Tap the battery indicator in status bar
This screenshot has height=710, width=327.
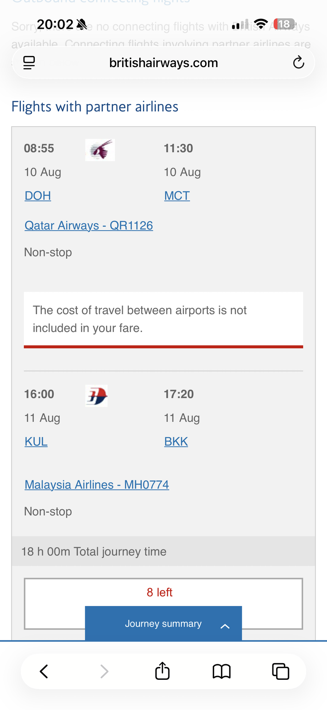tap(284, 24)
